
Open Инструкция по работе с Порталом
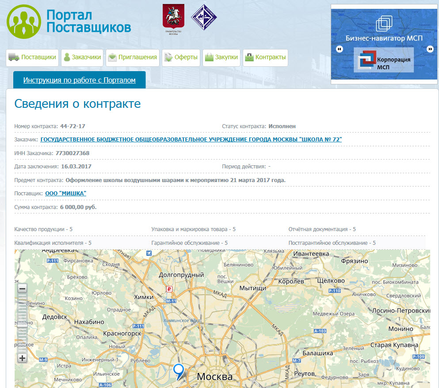tap(79, 80)
